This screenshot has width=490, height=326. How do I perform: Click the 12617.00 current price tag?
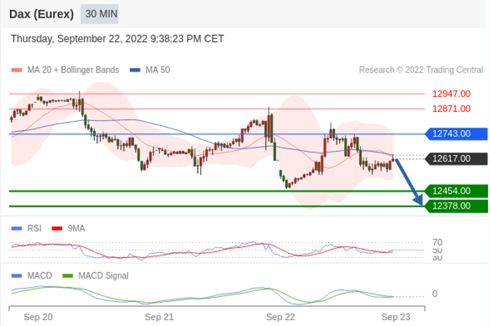(456, 159)
